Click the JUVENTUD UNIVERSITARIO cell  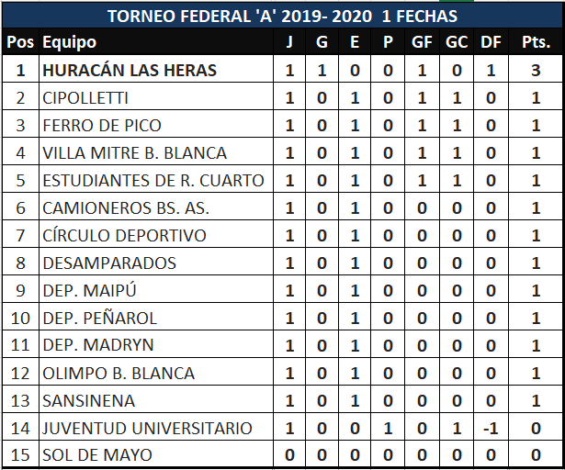pyautogui.click(x=147, y=428)
